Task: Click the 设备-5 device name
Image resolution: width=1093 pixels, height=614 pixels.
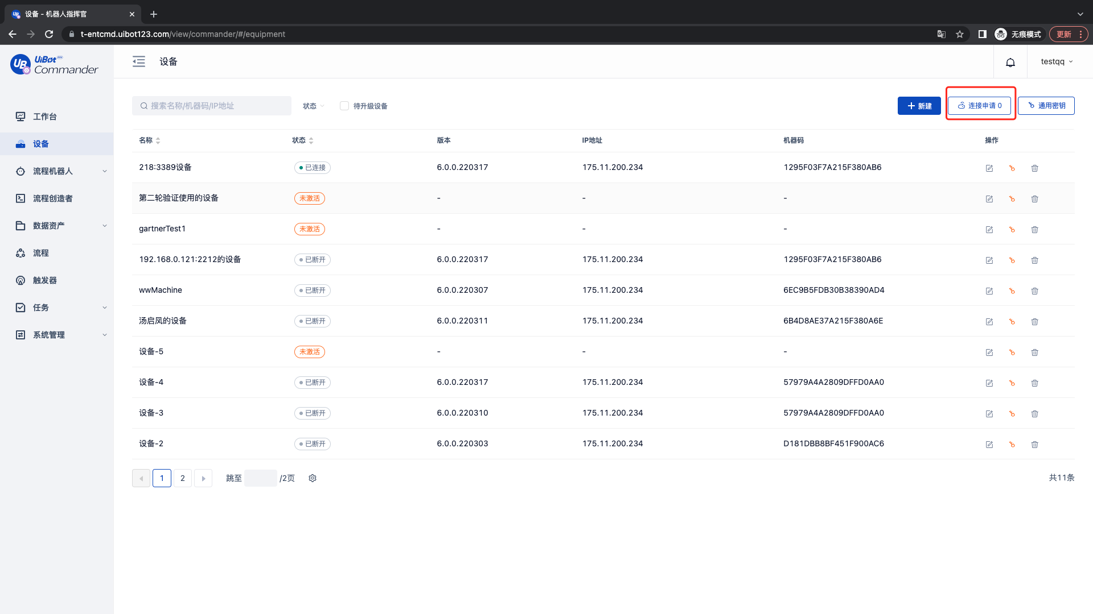Action: pyautogui.click(x=151, y=351)
